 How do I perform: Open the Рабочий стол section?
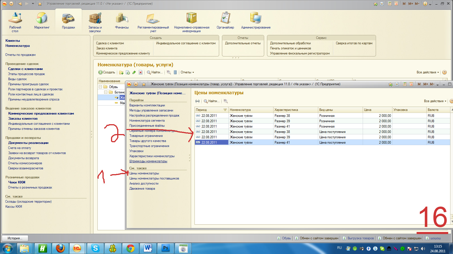point(15,23)
